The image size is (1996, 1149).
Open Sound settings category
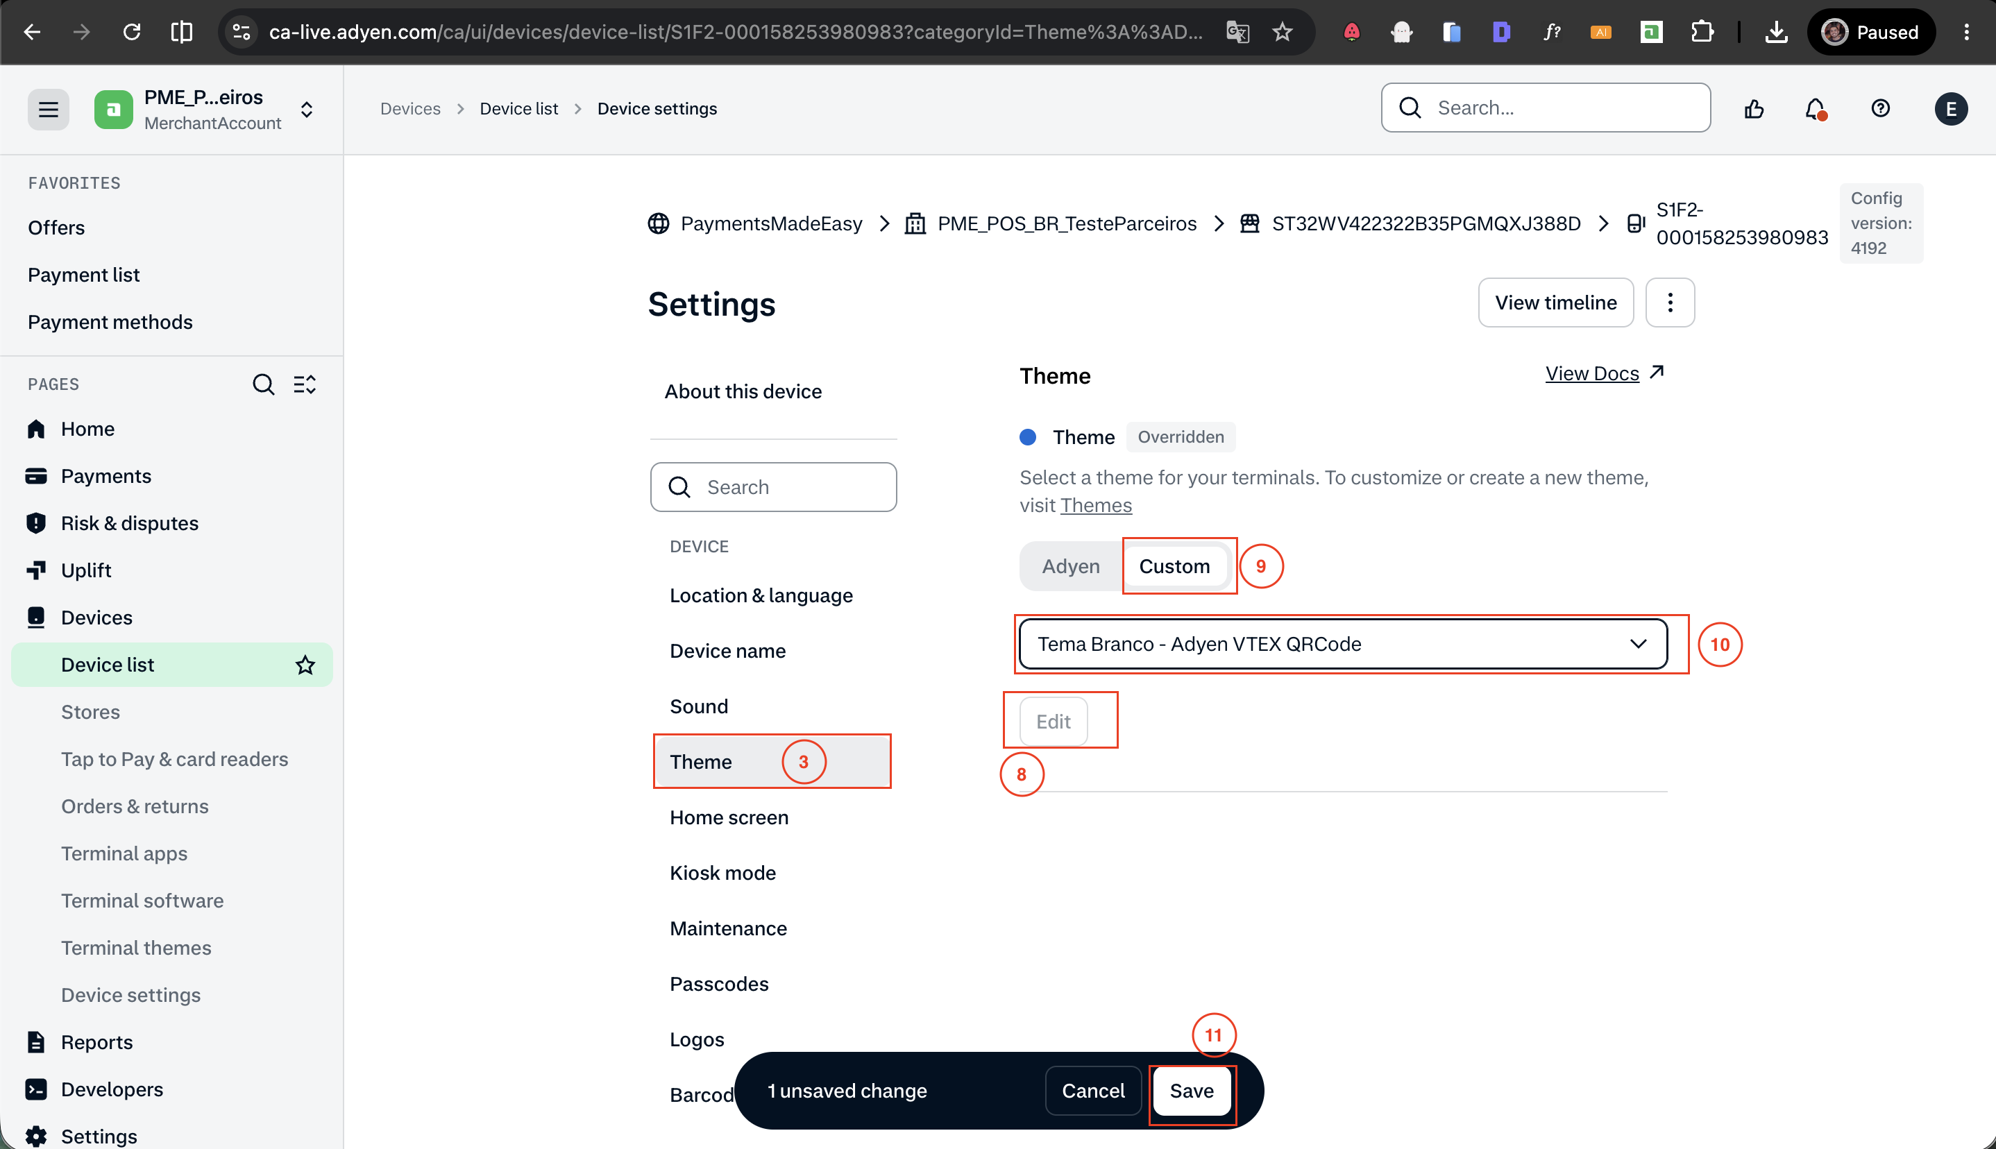(698, 706)
